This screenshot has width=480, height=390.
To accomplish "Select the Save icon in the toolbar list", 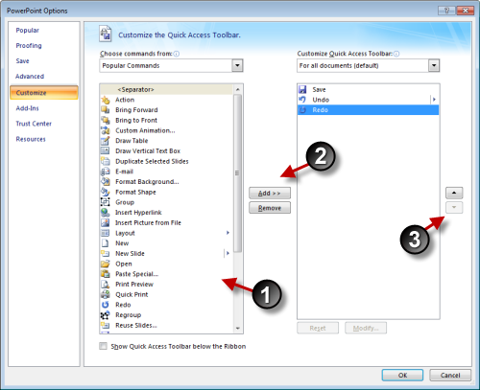I will (302, 89).
